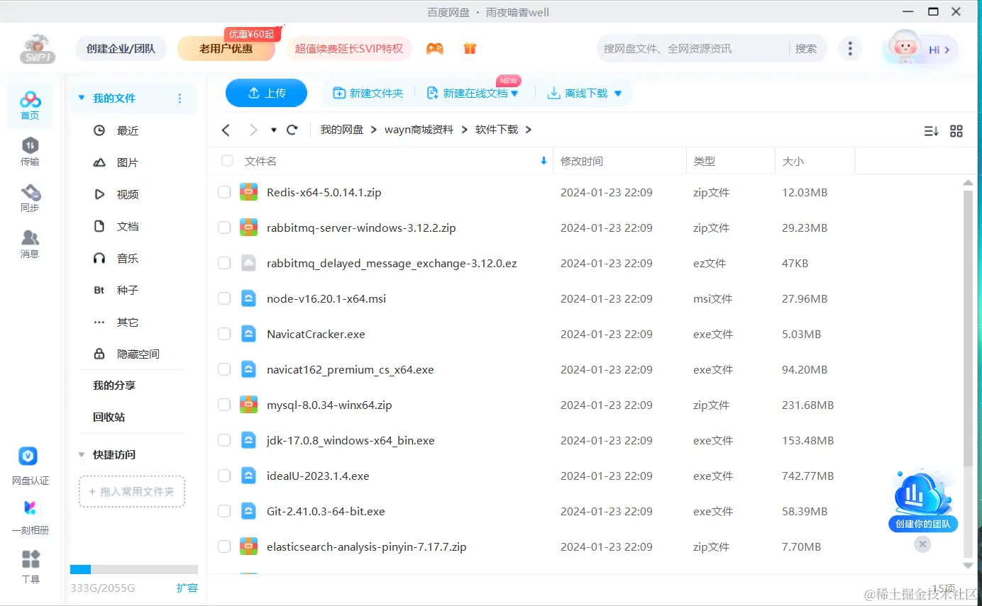Click the node-v16.20.1-x64.msi file icon
The height and width of the screenshot is (606, 982).
pos(248,298)
